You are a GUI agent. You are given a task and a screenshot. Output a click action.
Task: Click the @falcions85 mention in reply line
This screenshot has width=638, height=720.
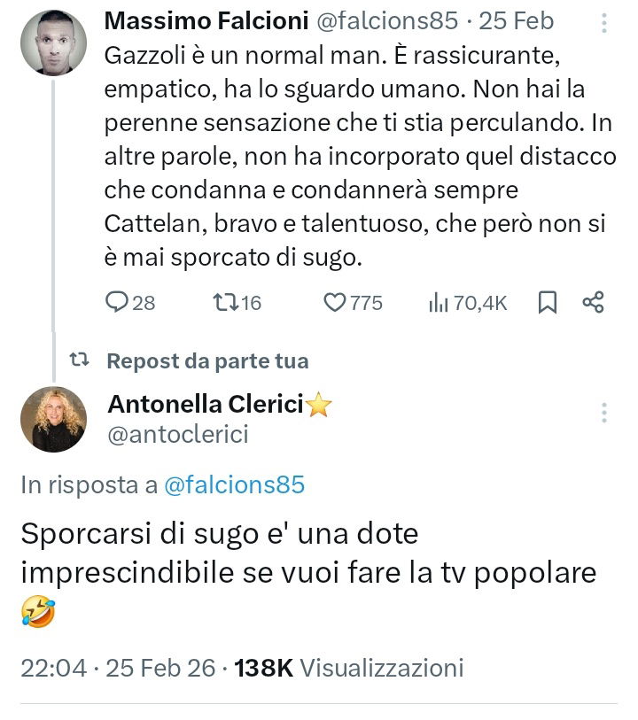(x=234, y=484)
